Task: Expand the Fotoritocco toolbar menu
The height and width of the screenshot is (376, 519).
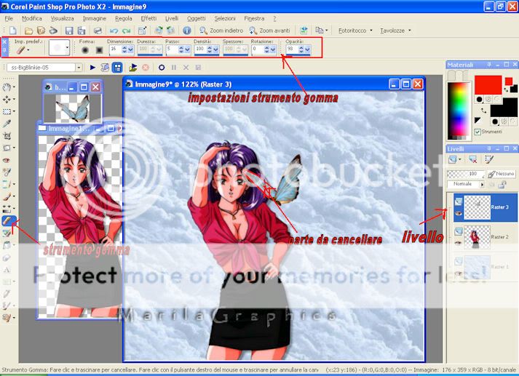Action: pos(355,31)
